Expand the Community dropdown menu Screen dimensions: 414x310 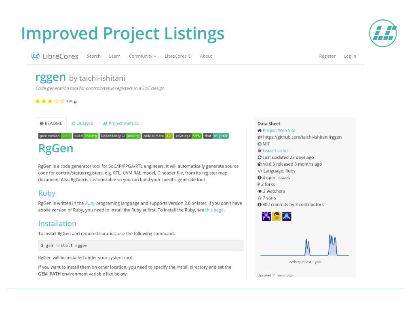point(142,56)
